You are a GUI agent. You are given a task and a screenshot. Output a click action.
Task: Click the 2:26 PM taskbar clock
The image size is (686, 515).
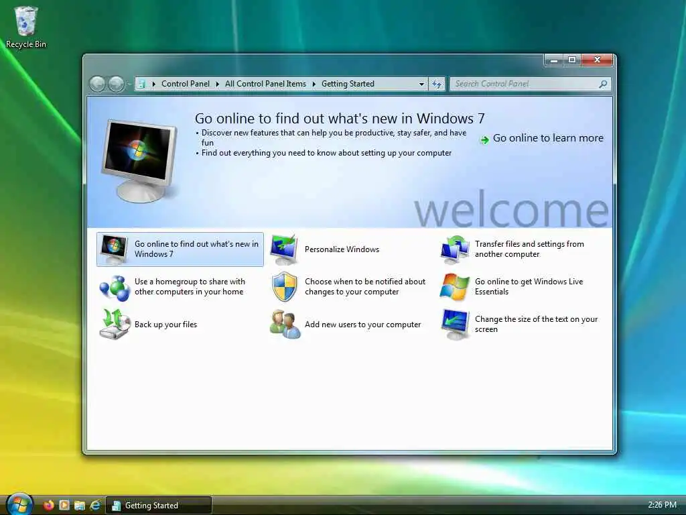tap(662, 505)
